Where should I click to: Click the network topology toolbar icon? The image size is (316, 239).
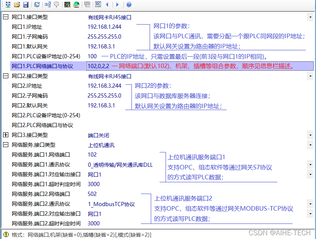pos(48,5)
